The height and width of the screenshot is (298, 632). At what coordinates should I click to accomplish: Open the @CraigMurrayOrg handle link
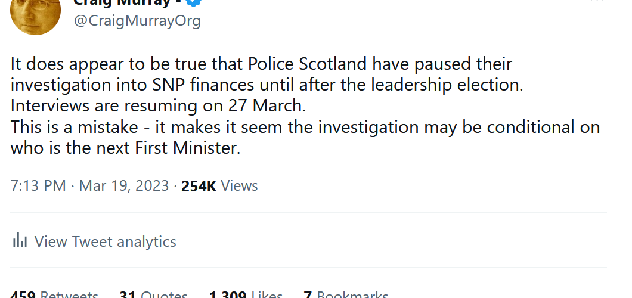point(137,21)
